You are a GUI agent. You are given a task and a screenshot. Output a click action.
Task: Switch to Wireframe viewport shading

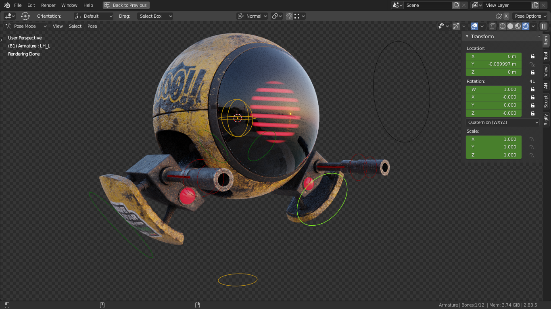click(502, 26)
